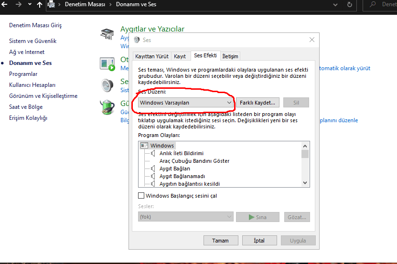
Task: Click speaker icon beside Aygıt Bağlan
Action: (x=153, y=169)
